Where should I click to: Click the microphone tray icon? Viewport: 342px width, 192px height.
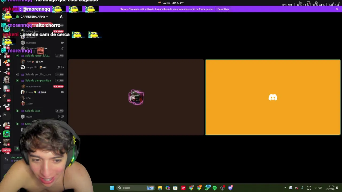[302, 188]
